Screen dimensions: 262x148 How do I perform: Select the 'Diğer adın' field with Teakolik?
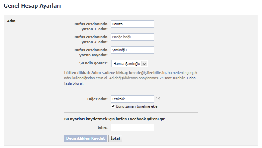click(x=132, y=99)
